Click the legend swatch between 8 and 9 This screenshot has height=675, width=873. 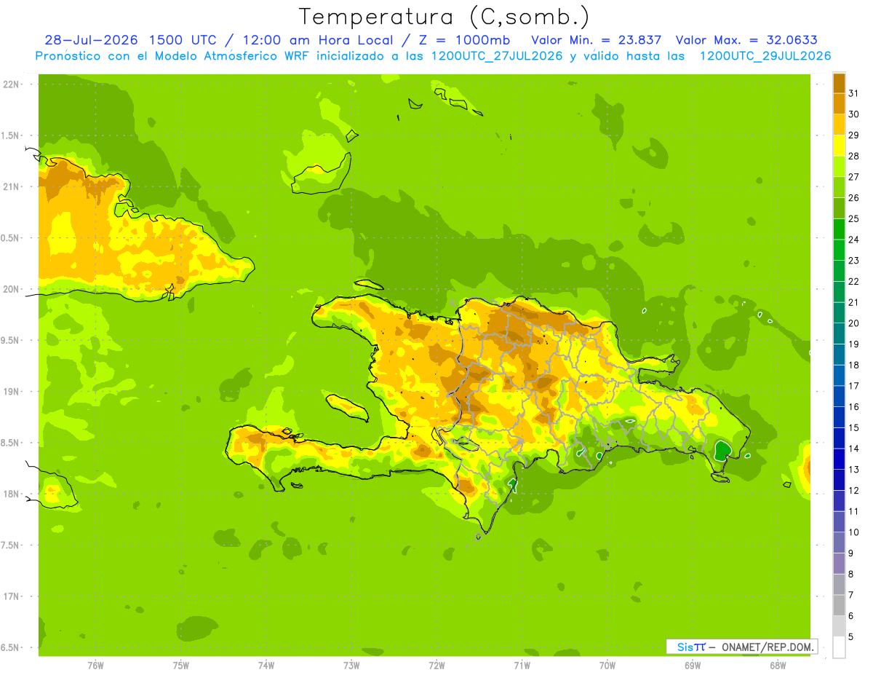click(x=839, y=564)
